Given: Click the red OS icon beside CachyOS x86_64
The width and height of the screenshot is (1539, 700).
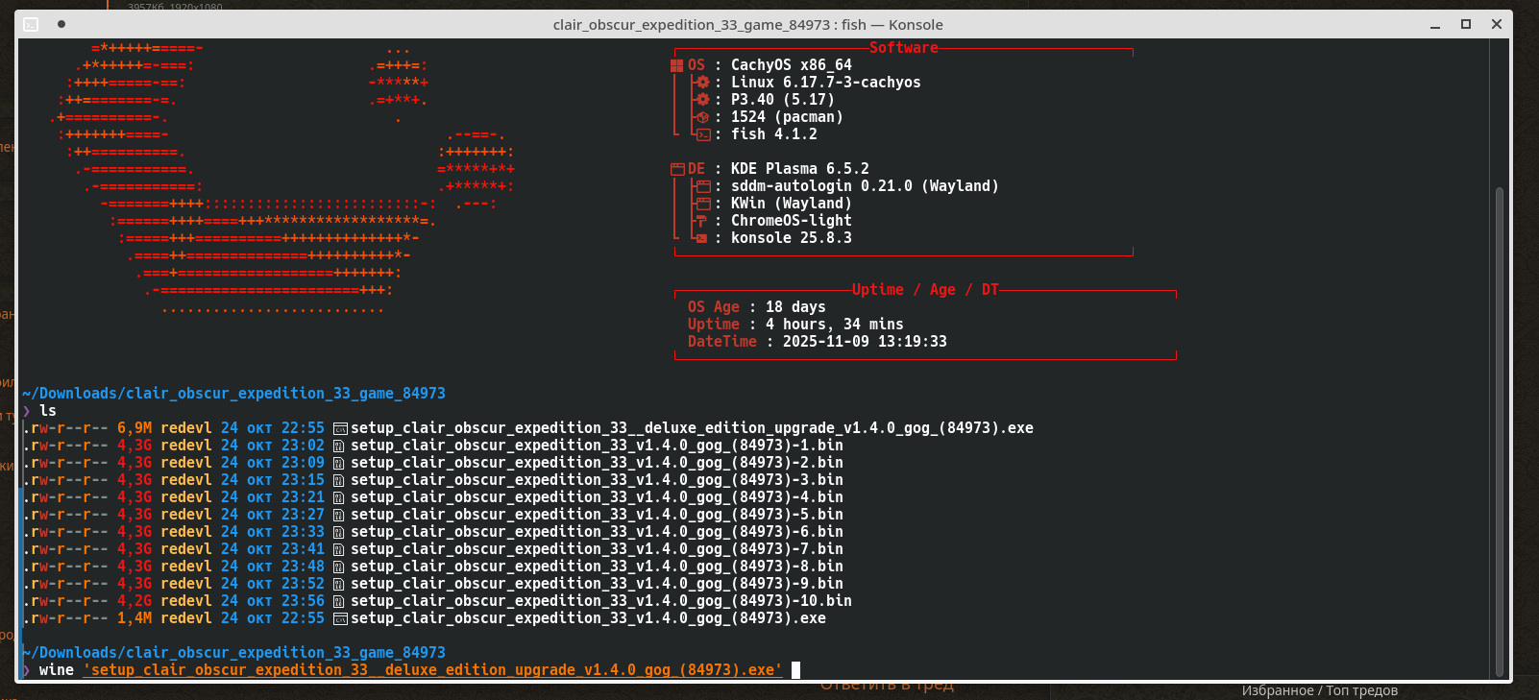Looking at the screenshot, I should 676,65.
